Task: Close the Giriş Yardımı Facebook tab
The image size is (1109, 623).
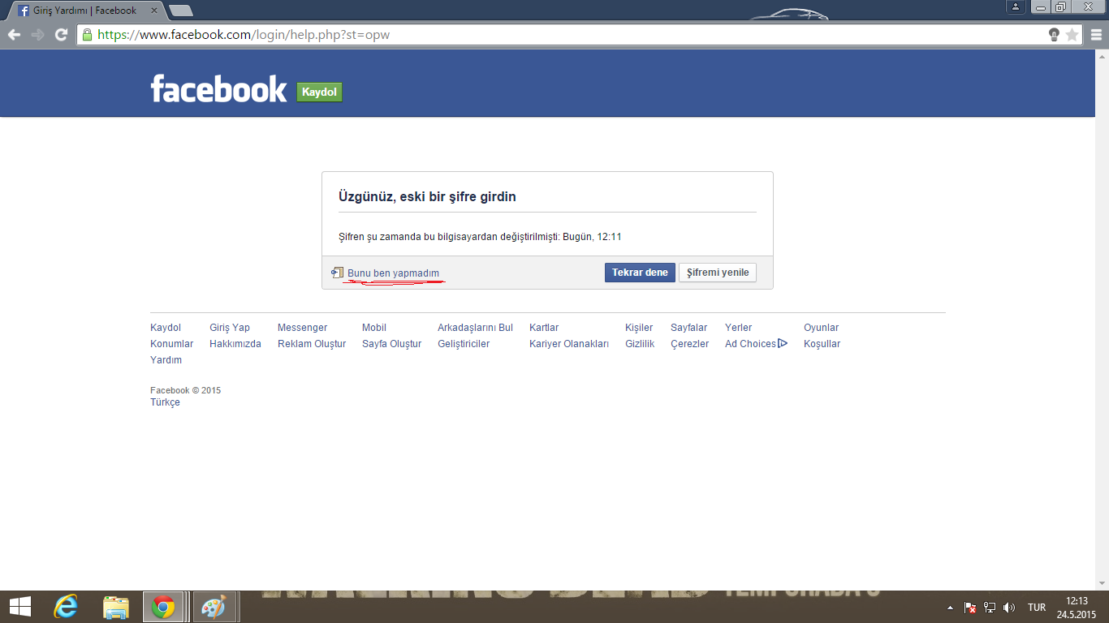Action: point(154,11)
